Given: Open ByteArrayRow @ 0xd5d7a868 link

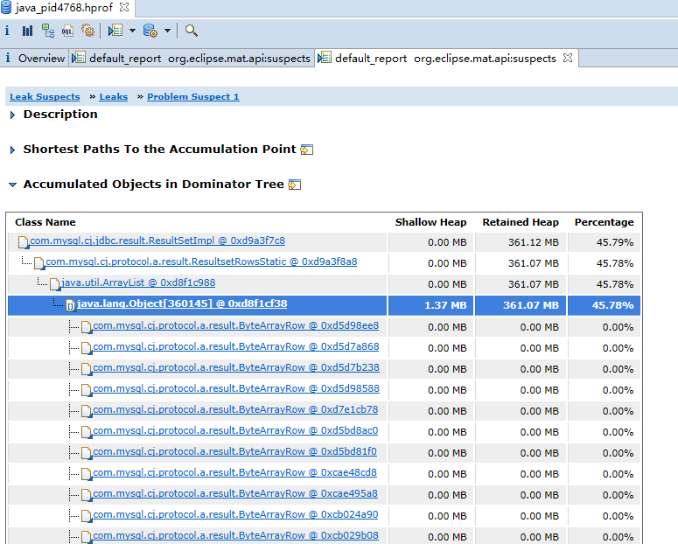Looking at the screenshot, I should click(236, 346).
